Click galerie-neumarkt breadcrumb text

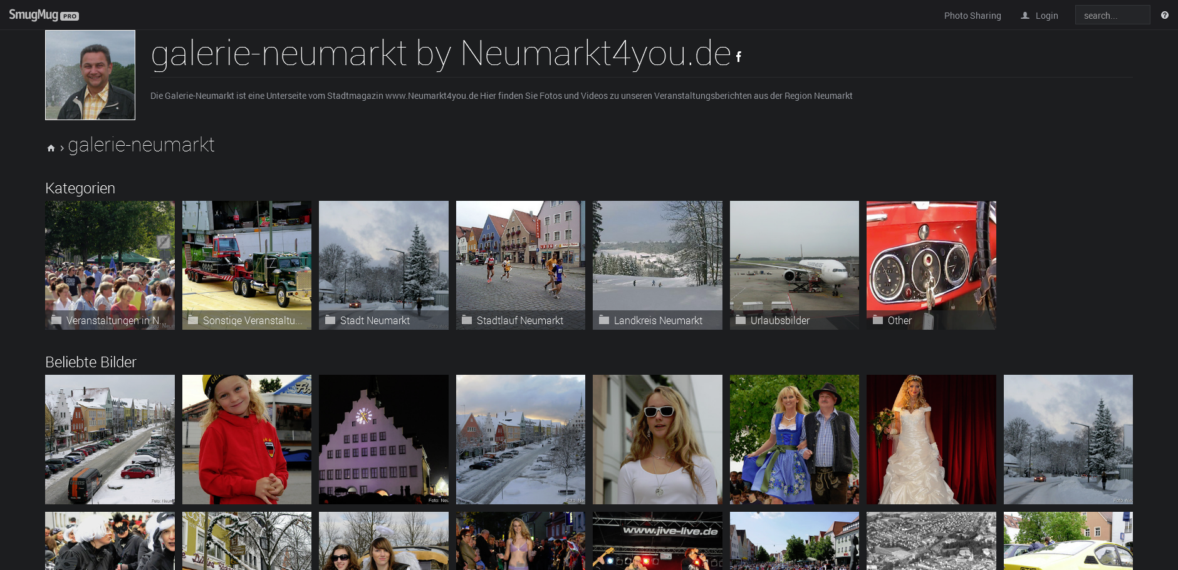[x=141, y=145]
